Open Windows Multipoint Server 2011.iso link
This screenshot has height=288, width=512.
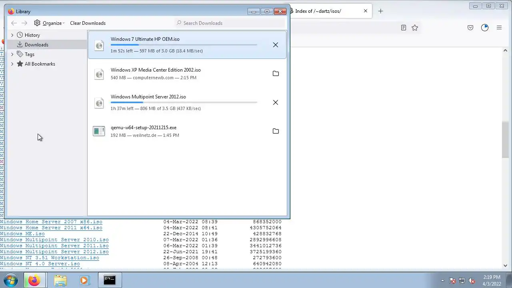pyautogui.click(x=54, y=246)
